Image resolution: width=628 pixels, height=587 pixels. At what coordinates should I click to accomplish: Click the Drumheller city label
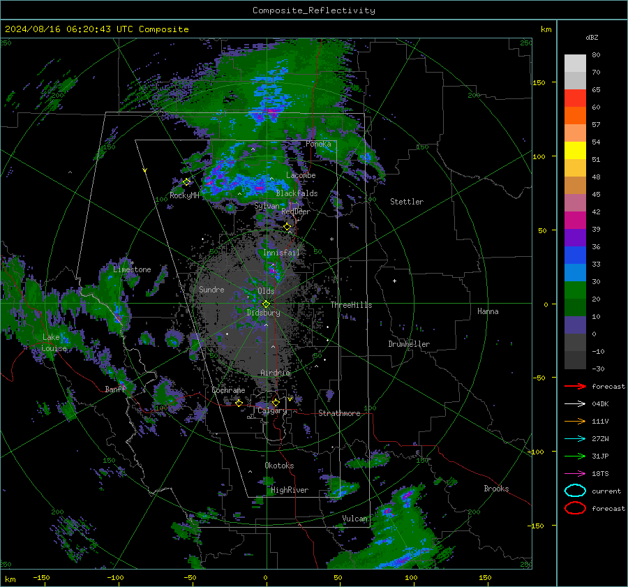[409, 344]
